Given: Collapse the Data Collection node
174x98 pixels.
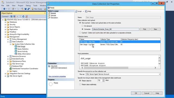Looking at the screenshot, I should (8, 42).
